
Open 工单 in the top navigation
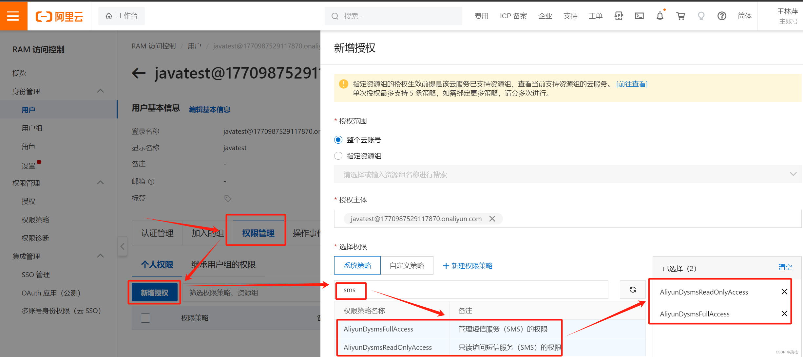pos(596,16)
